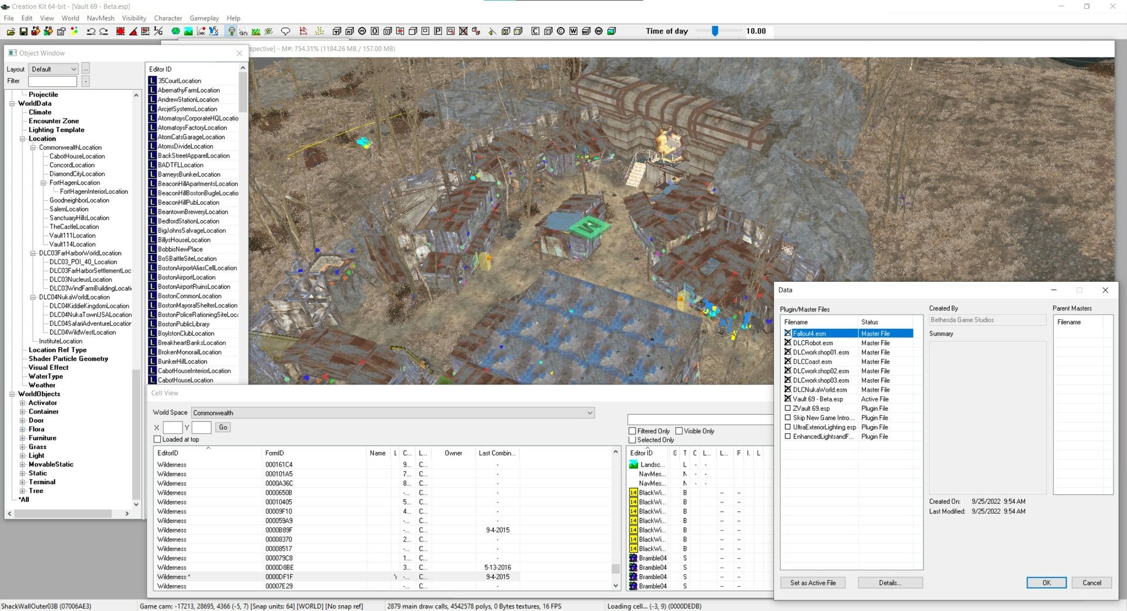Viewport: 1127px width, 611px height.
Task: Click the square icon labeled O
Action: [374, 31]
